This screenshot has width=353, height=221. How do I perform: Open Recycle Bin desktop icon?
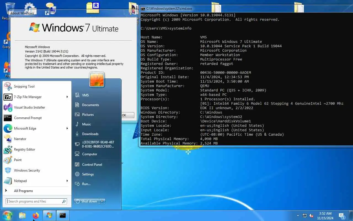click(x=10, y=11)
